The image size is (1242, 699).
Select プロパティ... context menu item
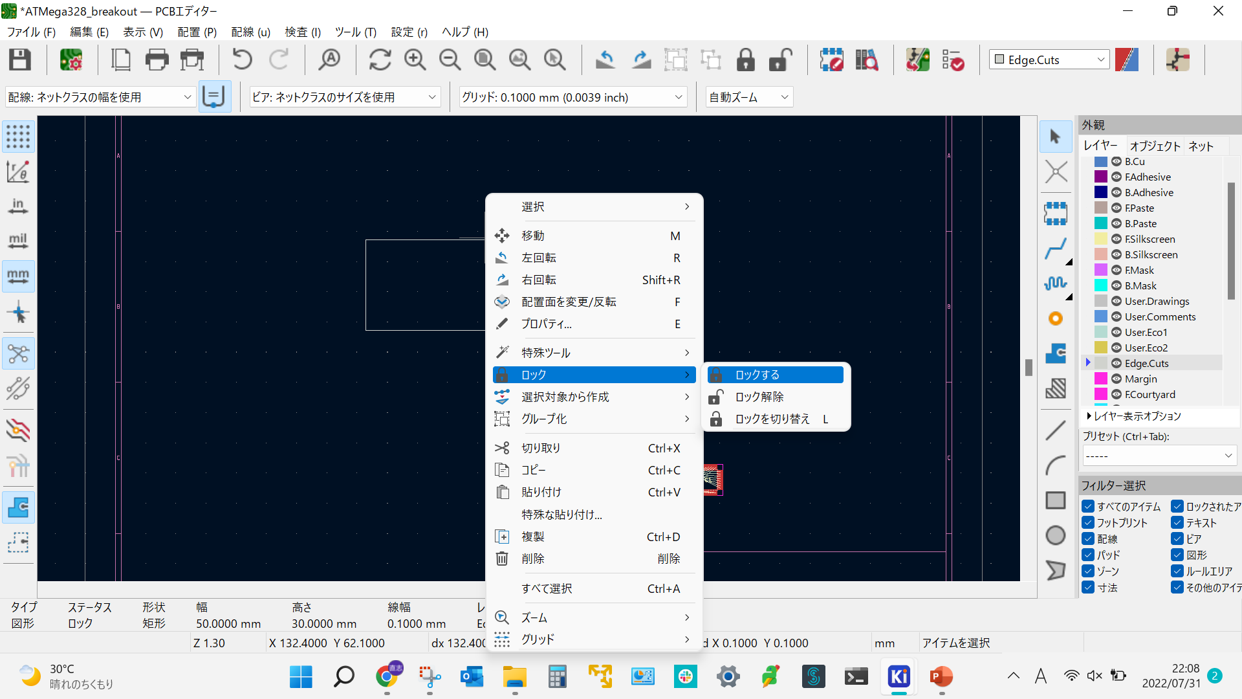(x=594, y=324)
